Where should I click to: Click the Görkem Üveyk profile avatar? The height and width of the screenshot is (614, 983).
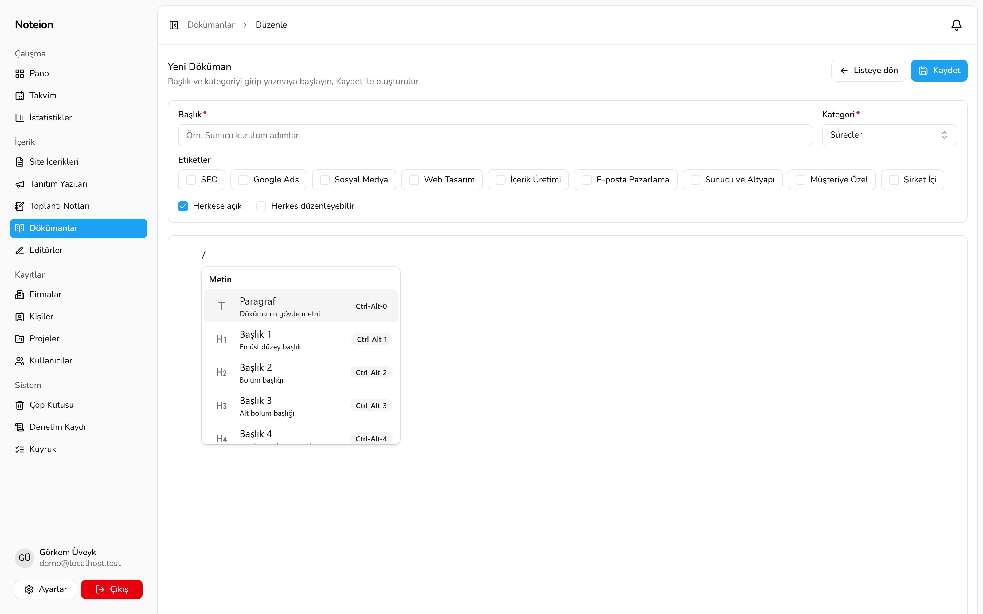24,558
